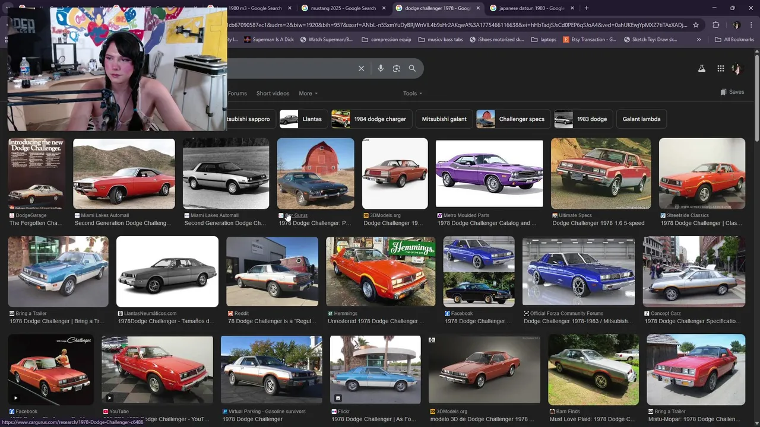Open the Hemmings orange Challenger image
The width and height of the screenshot is (760, 427).
coord(381,272)
